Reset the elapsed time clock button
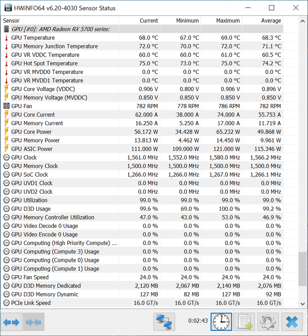This screenshot has width=308, height=336. [221, 322]
